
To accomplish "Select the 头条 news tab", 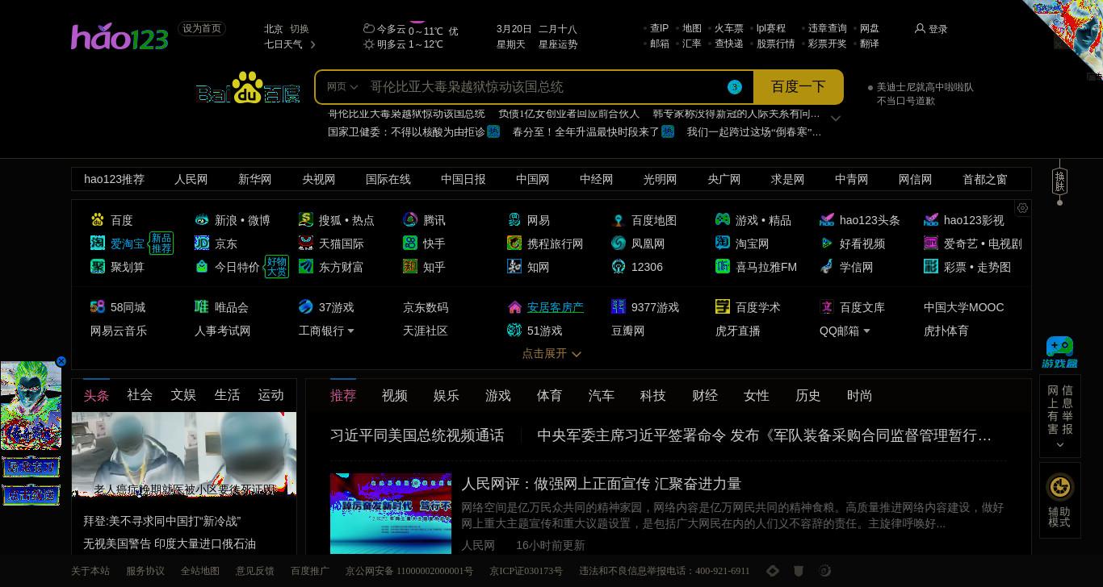I will point(96,395).
